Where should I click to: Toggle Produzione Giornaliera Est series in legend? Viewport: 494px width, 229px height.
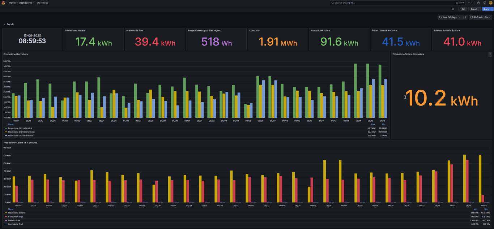point(20,128)
